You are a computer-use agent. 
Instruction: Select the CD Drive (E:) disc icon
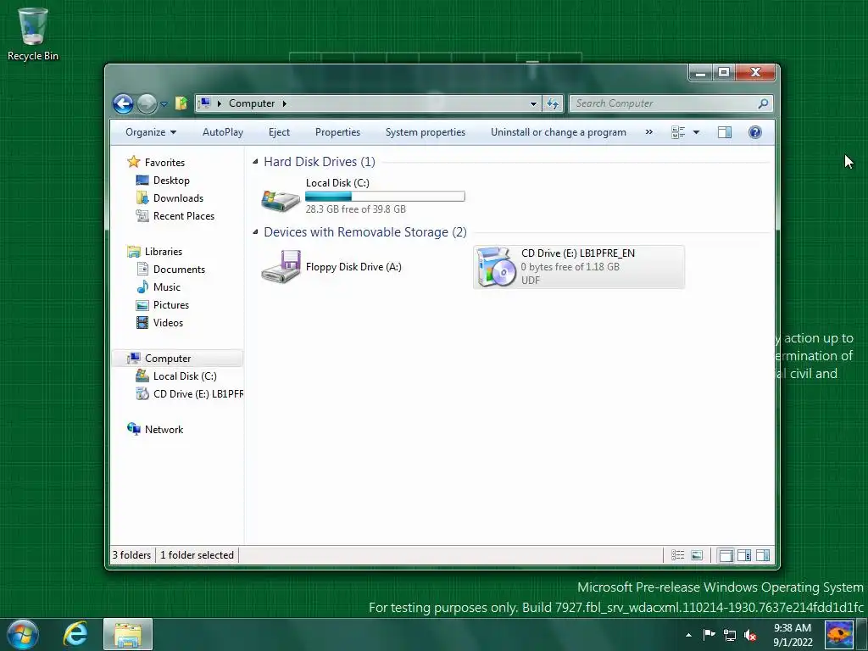click(496, 267)
